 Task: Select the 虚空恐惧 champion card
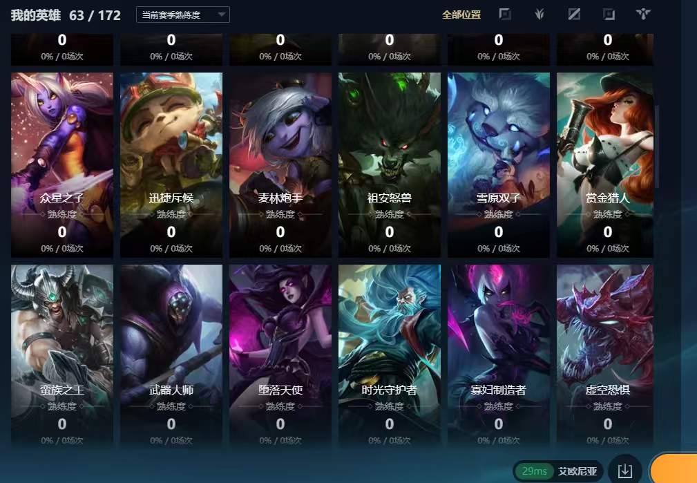pyautogui.click(x=605, y=356)
